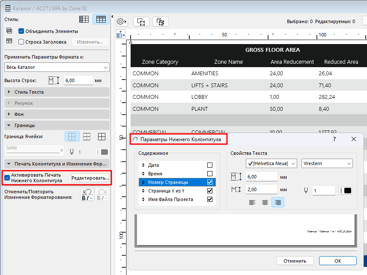This screenshot has height=275, width=367.
Task: Click the Высота Строк input field
Action: [x=78, y=80]
